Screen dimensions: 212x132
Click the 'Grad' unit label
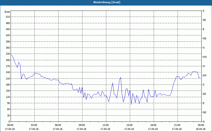click(x=7, y=12)
